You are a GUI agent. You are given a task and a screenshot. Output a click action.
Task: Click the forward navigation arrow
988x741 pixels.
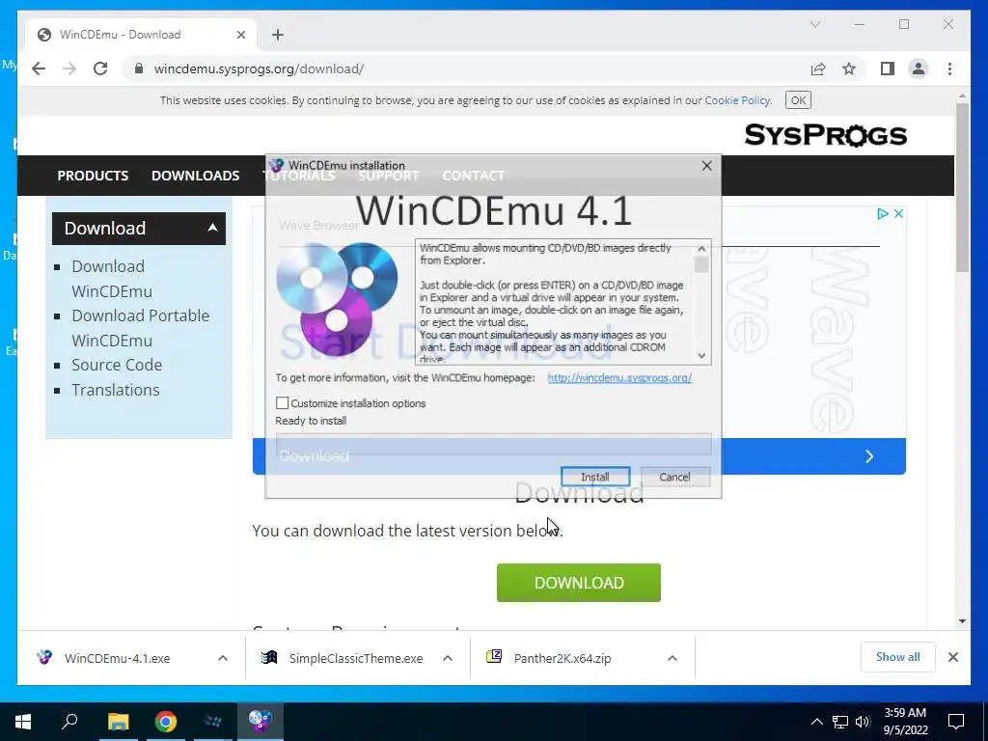pyautogui.click(x=69, y=69)
